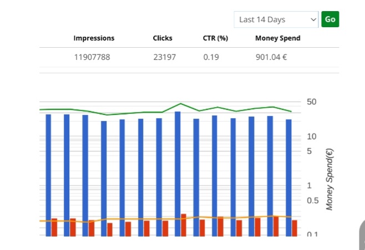Viewport: 365px width, 250px height.
Task: Select the CTR (%) column header
Action: [x=215, y=38]
